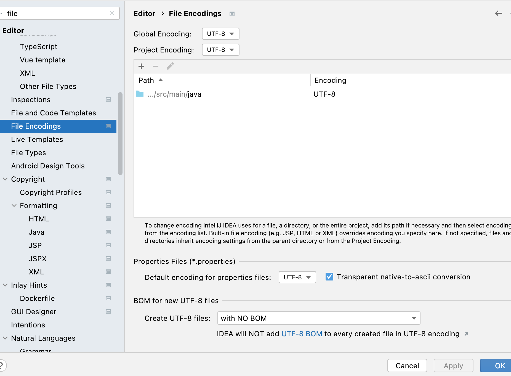Click the back navigation arrow
Image resolution: width=511 pixels, height=376 pixels.
pyautogui.click(x=498, y=13)
